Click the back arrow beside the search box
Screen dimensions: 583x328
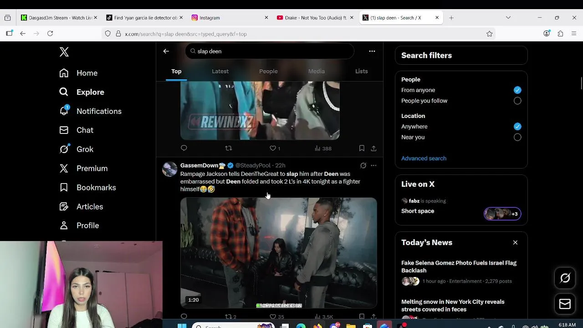(x=166, y=51)
